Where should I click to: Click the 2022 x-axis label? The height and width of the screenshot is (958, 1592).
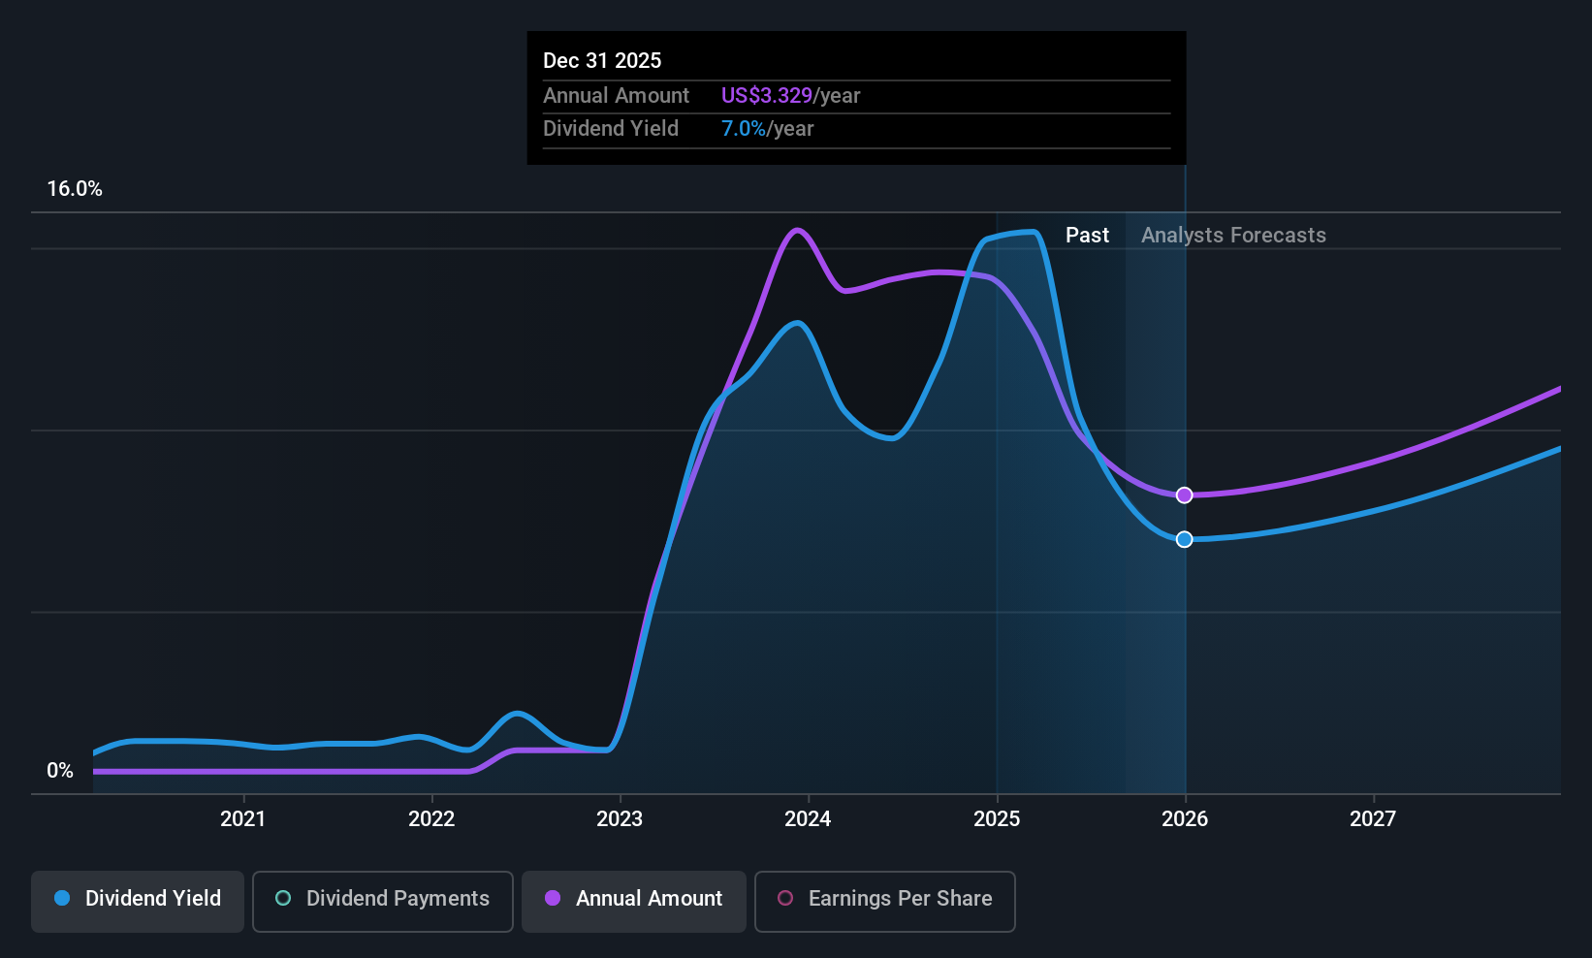pyautogui.click(x=431, y=818)
